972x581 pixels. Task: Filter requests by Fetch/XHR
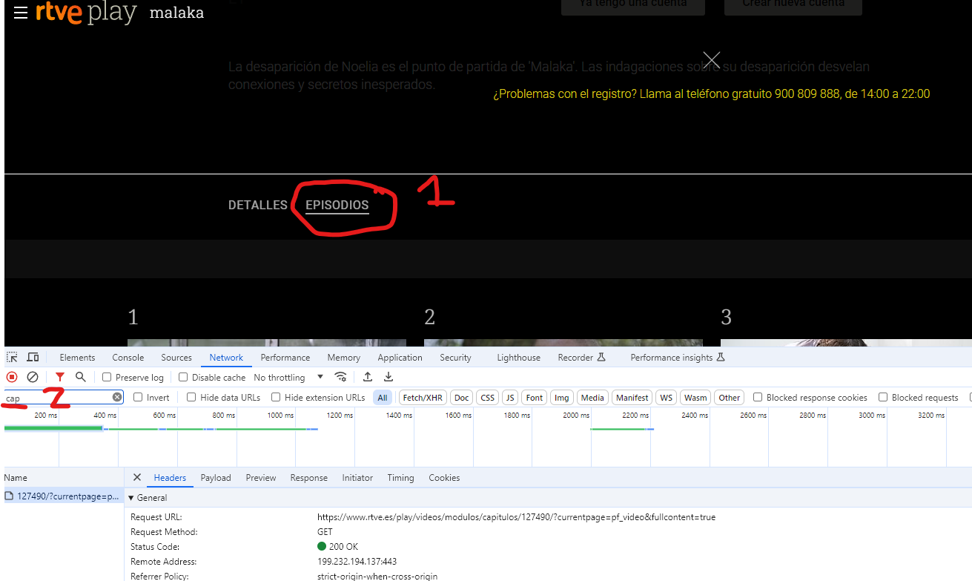pos(423,398)
